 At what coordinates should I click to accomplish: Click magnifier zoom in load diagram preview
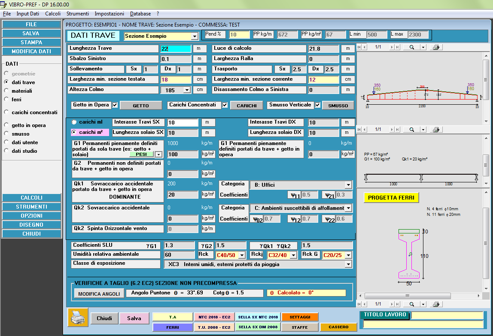point(411,130)
